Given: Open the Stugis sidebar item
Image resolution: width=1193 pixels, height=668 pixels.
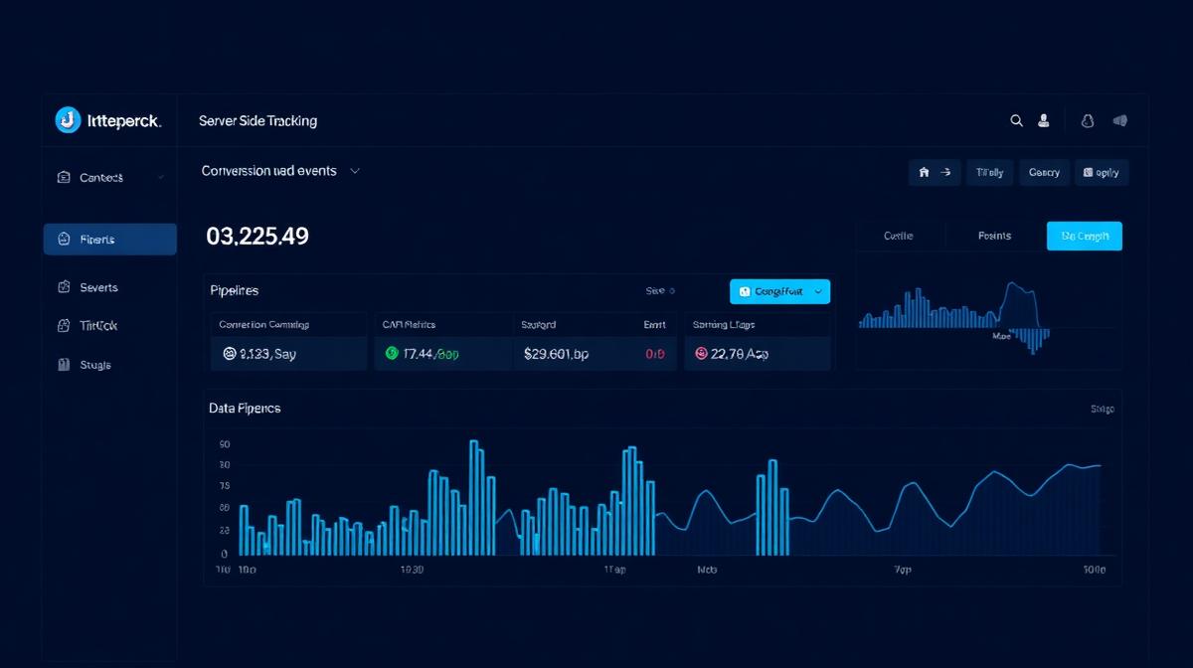Looking at the screenshot, I should click(109, 365).
